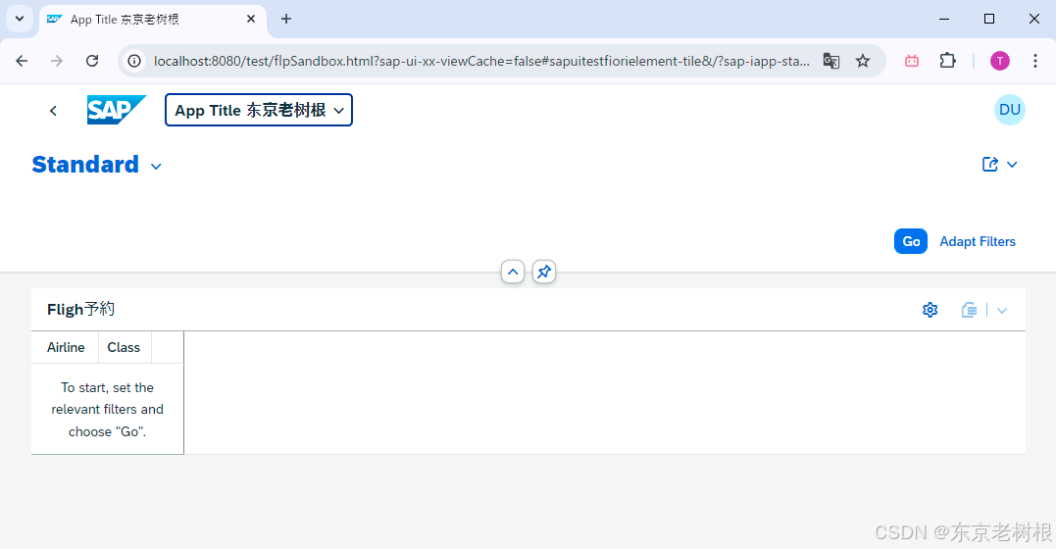Click the Airline column header
This screenshot has width=1056, height=549.
click(66, 348)
